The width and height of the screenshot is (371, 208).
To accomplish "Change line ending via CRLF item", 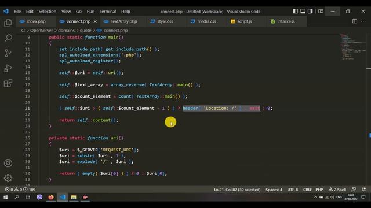I will [307, 190].
